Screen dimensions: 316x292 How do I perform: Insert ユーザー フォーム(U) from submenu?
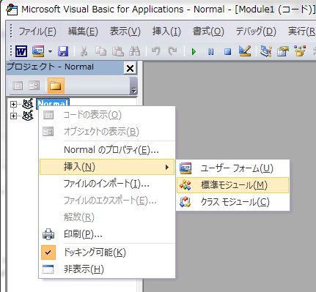pos(232,168)
